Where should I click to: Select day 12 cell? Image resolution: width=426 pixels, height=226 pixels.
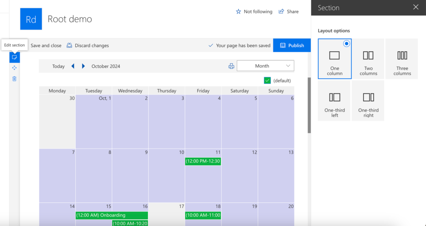pos(240,176)
